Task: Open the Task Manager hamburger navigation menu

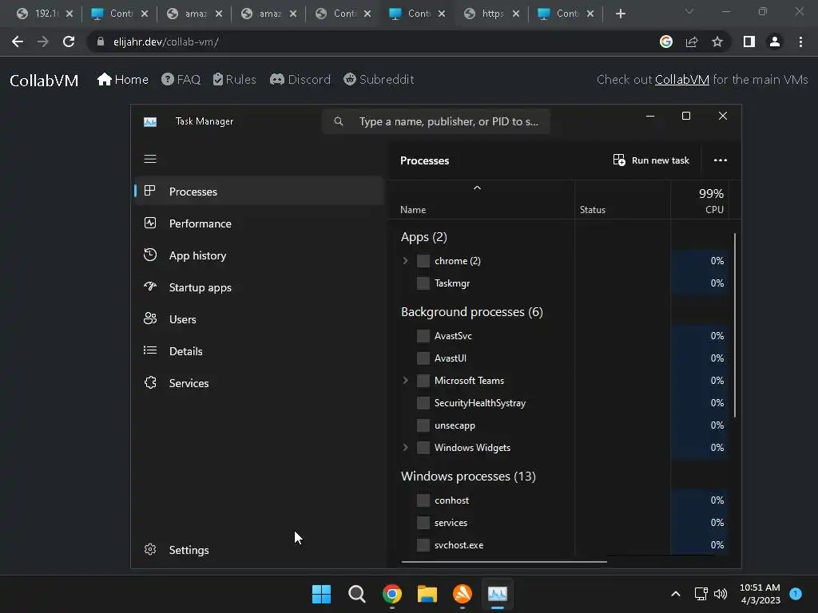Action: (x=150, y=159)
